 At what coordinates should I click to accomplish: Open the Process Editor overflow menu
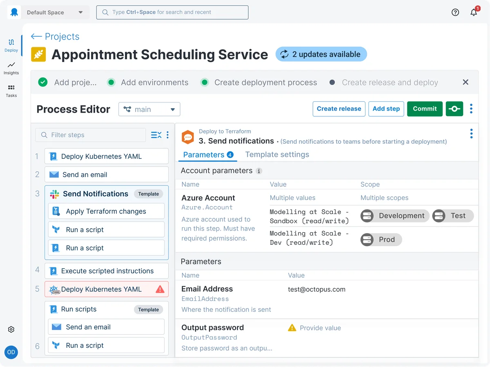pos(471,109)
